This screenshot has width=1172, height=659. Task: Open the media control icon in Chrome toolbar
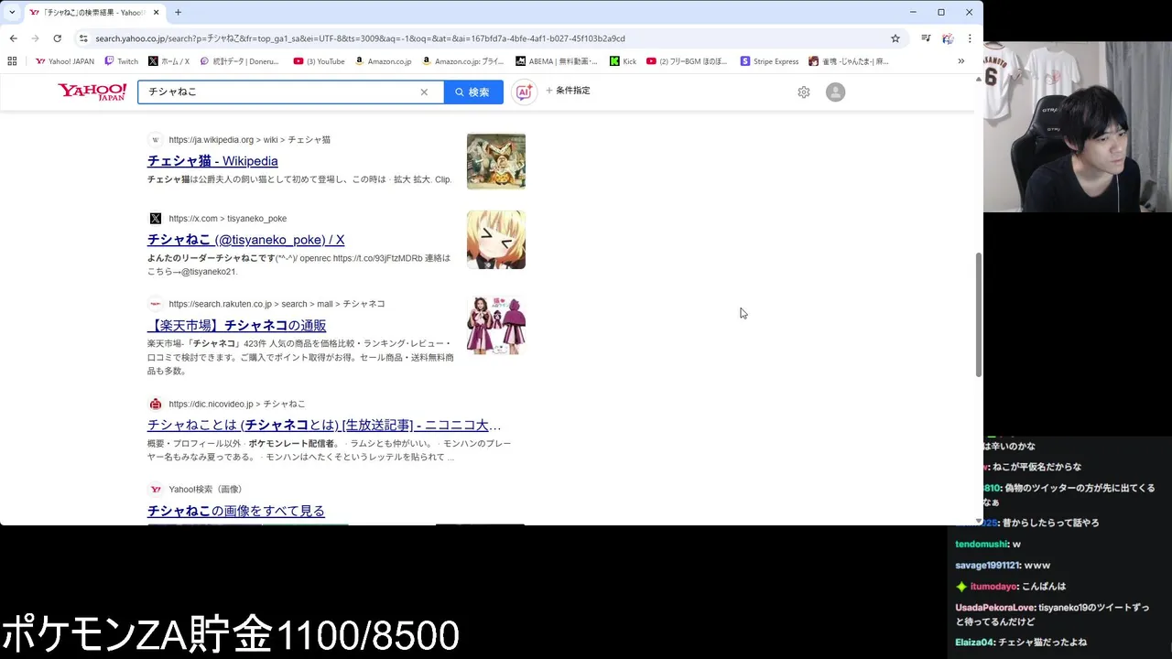[x=926, y=38]
